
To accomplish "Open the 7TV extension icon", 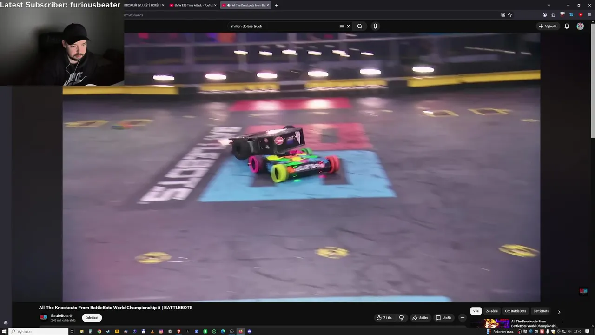I will coord(571,15).
